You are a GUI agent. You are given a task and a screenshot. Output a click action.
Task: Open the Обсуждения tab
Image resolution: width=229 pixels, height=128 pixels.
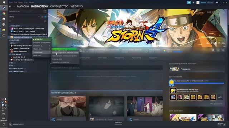pos(119,58)
